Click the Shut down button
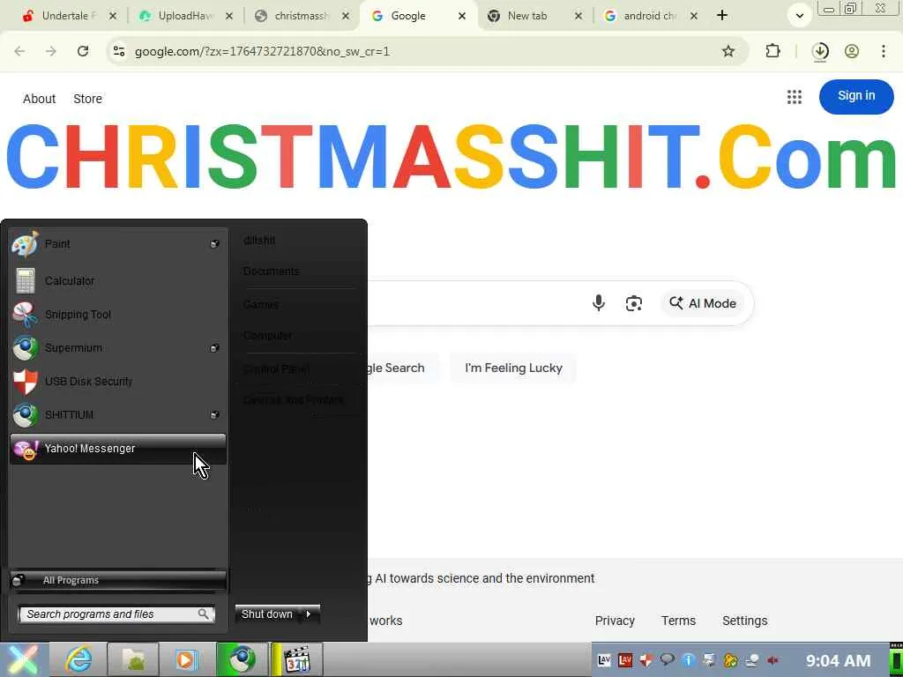 (x=267, y=614)
